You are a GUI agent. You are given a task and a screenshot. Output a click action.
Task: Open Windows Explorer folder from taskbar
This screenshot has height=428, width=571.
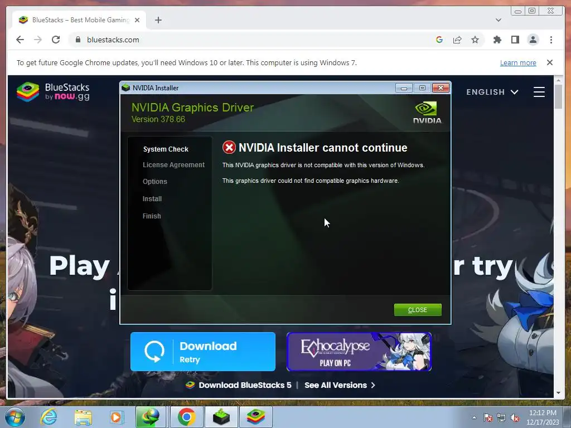83,417
